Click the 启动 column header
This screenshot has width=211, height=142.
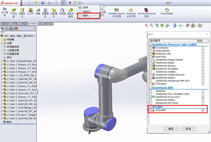pyautogui.click(x=202, y=41)
